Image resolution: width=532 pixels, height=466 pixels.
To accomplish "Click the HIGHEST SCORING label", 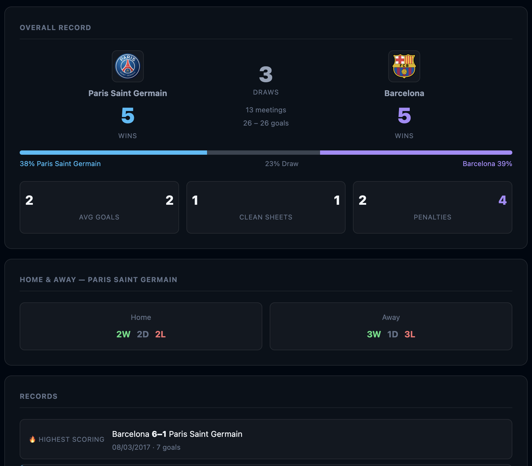I will (72, 440).
